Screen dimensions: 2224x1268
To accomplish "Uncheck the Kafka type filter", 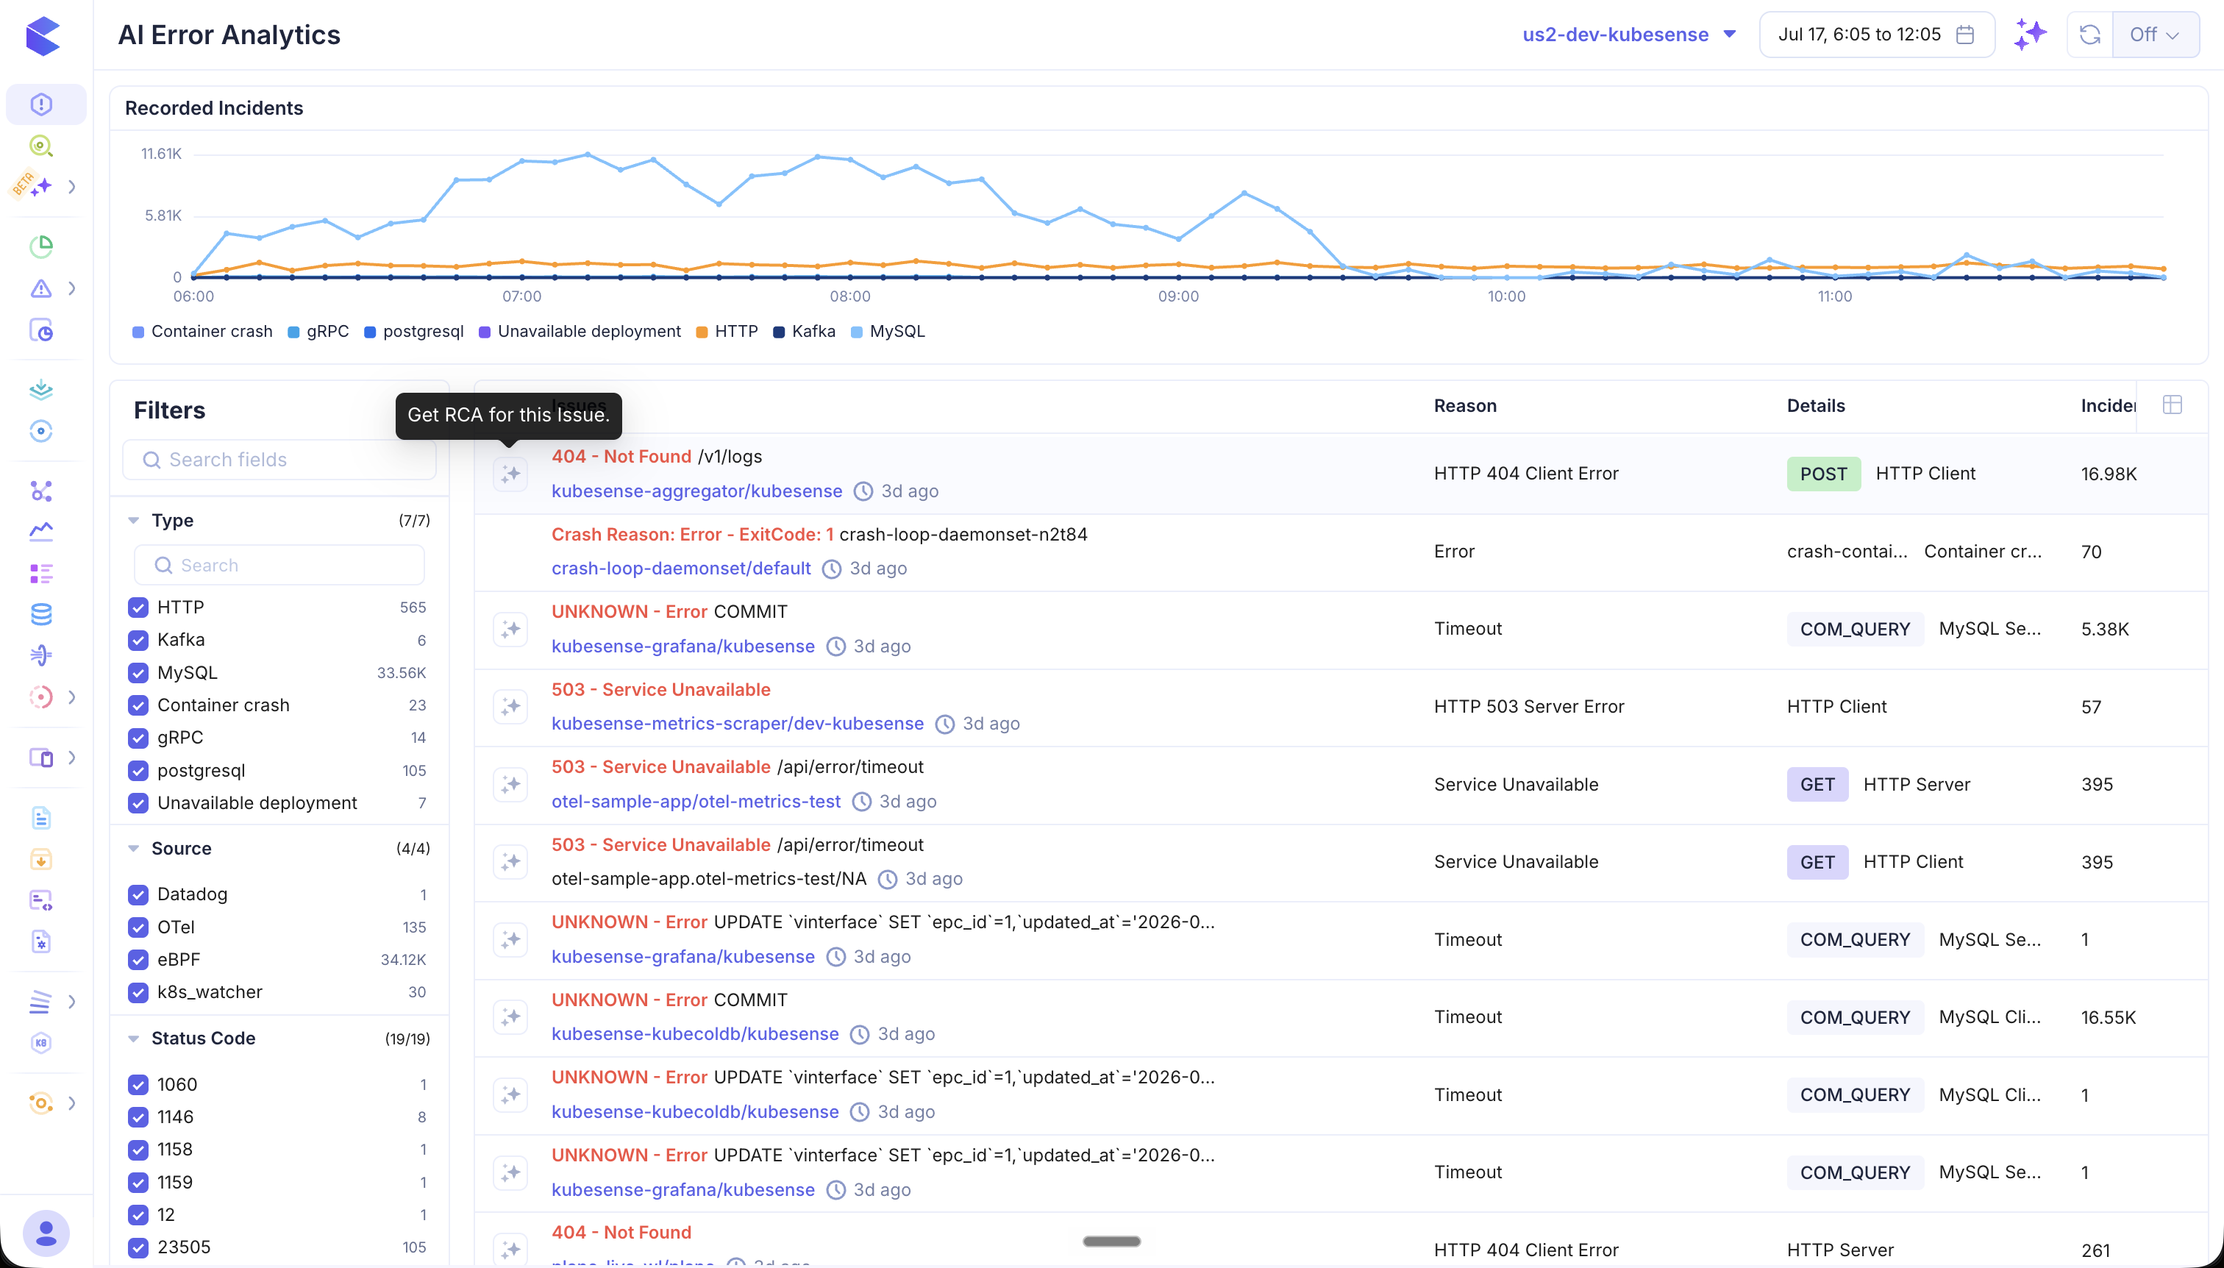I will click(x=138, y=640).
